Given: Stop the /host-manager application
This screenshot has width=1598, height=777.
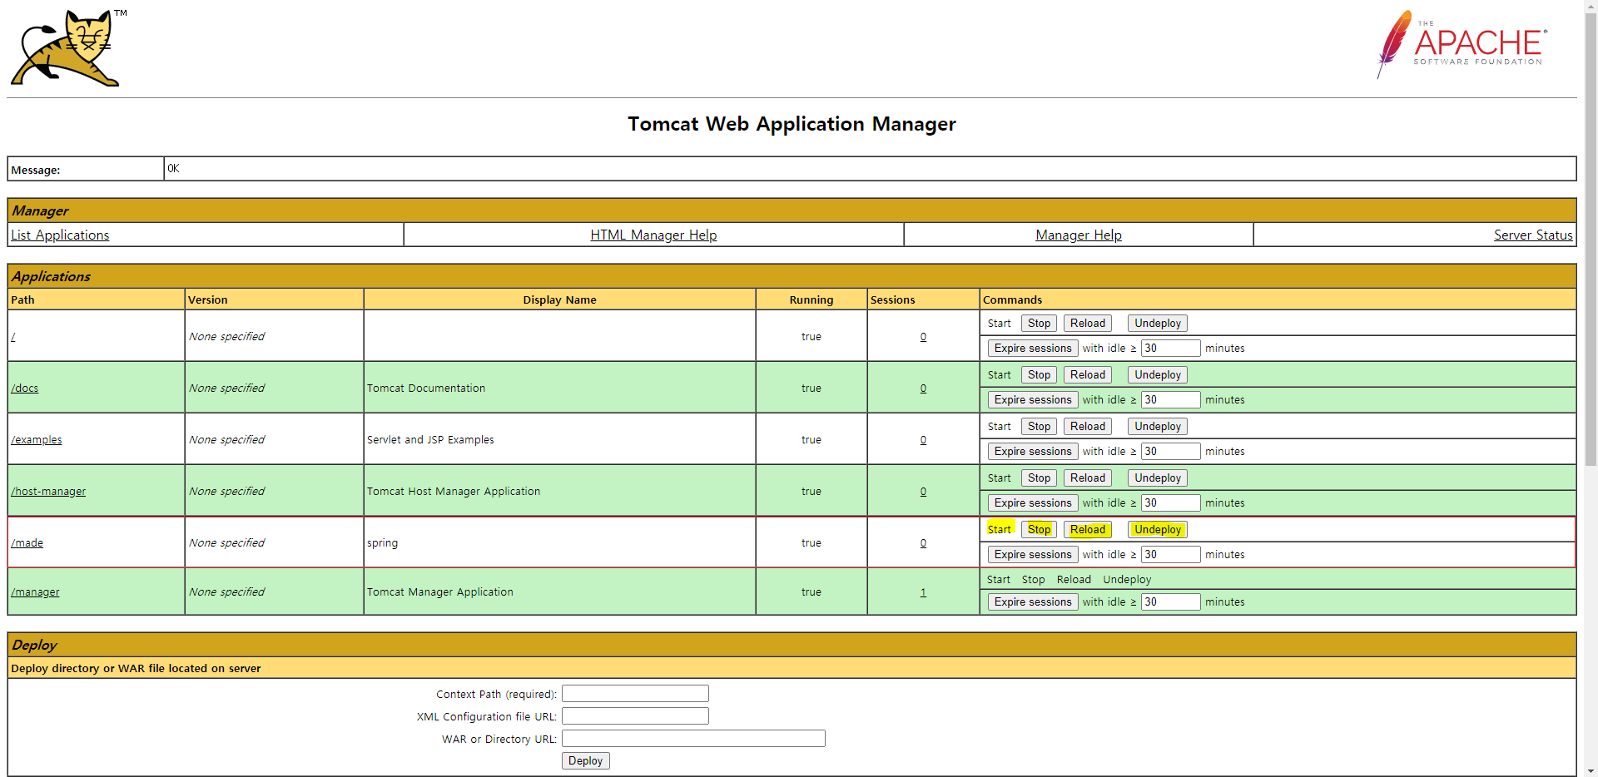Looking at the screenshot, I should click(x=1039, y=478).
